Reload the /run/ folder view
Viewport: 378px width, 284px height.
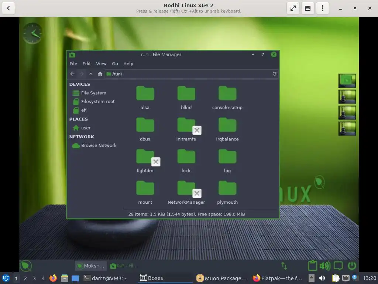[274, 74]
